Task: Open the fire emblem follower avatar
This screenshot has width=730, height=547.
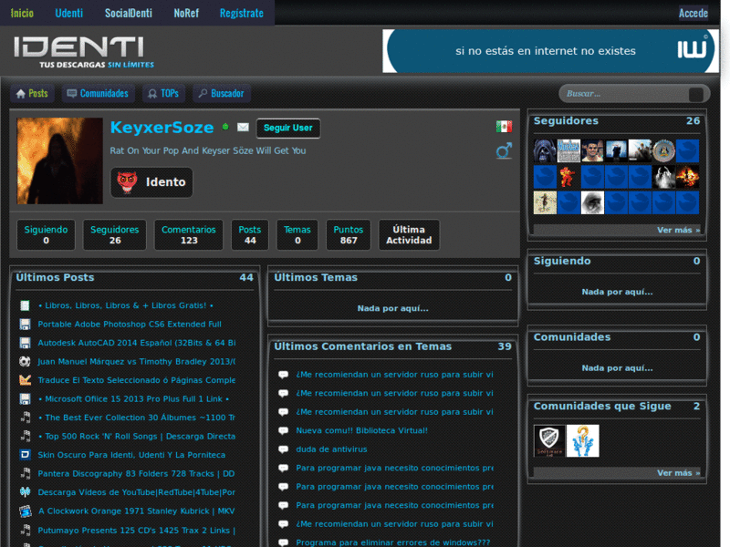Action: tap(688, 177)
